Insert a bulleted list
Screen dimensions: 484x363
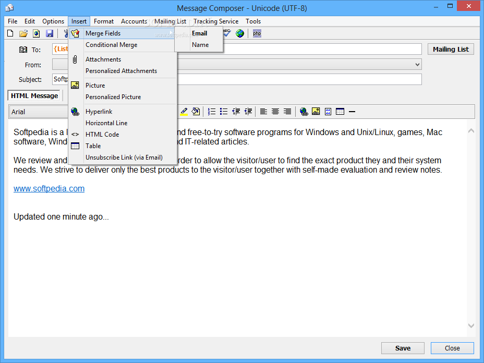coord(224,112)
